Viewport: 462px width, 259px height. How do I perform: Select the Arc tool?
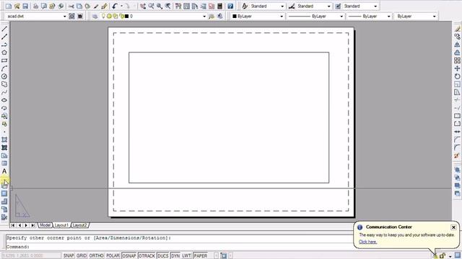pos(4,68)
